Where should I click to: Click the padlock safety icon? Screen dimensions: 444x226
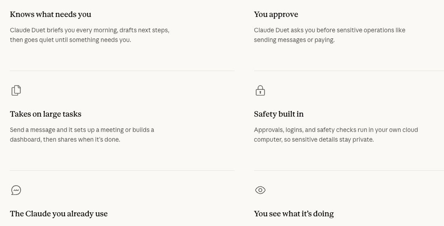pyautogui.click(x=260, y=91)
